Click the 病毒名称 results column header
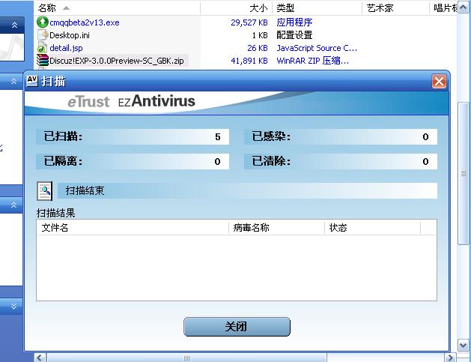 [x=276, y=228]
